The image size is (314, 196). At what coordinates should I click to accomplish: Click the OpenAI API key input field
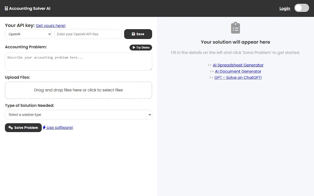click(x=88, y=34)
